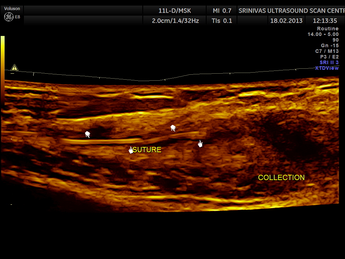This screenshot has height=259, width=345.
Task: Click the leftmost hand pointer annotation
Action: point(87,134)
